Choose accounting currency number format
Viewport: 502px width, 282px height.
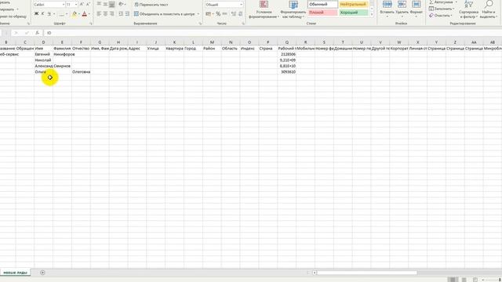coord(208,14)
